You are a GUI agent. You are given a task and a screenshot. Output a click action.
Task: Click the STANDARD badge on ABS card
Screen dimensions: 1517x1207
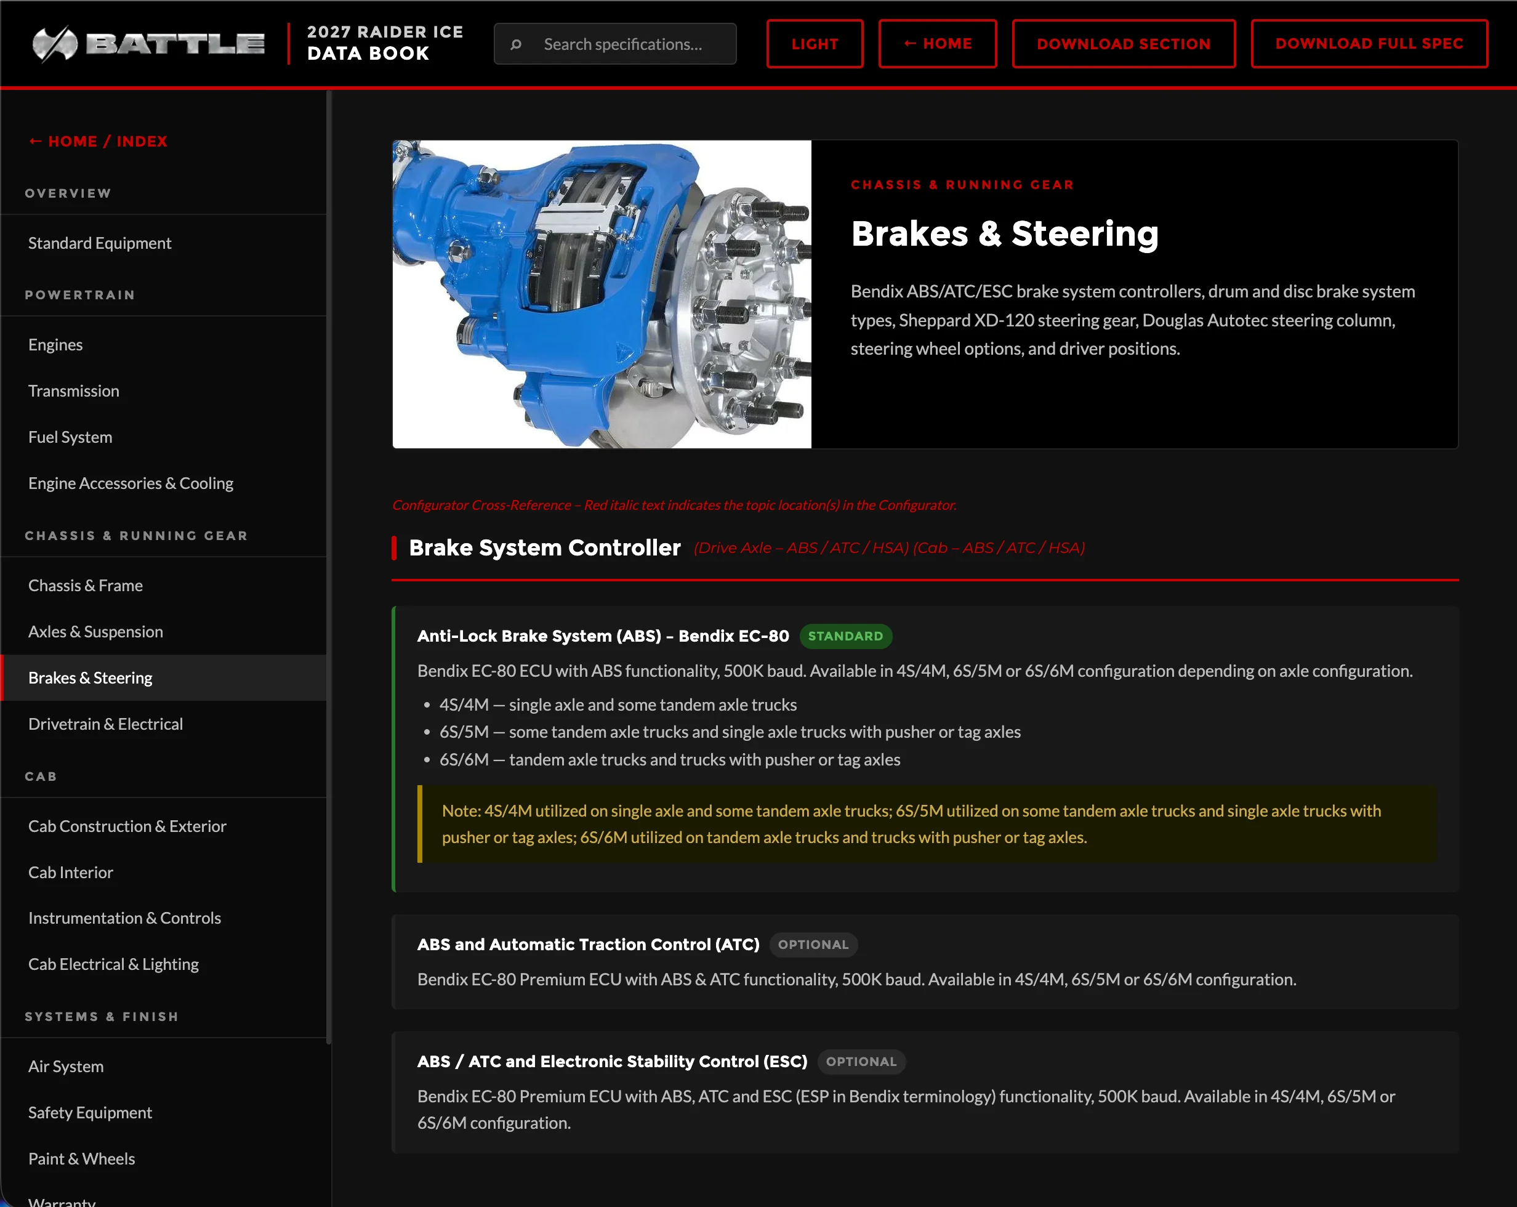point(846,636)
